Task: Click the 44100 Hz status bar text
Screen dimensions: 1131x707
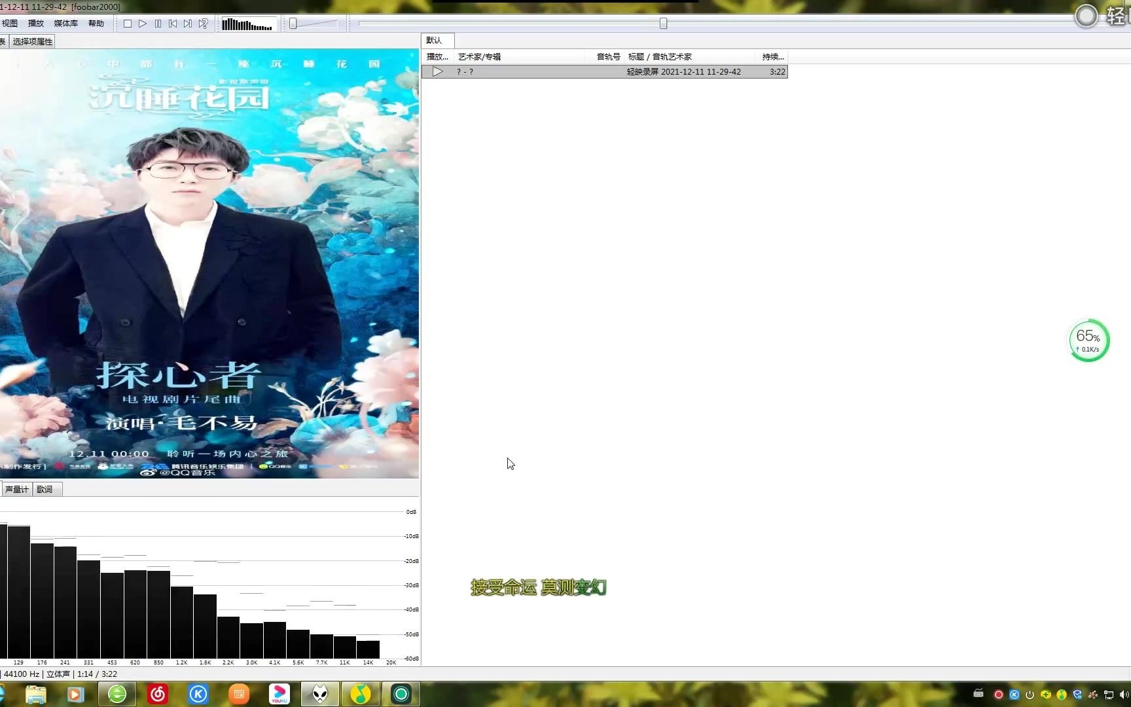Action: pyautogui.click(x=22, y=674)
